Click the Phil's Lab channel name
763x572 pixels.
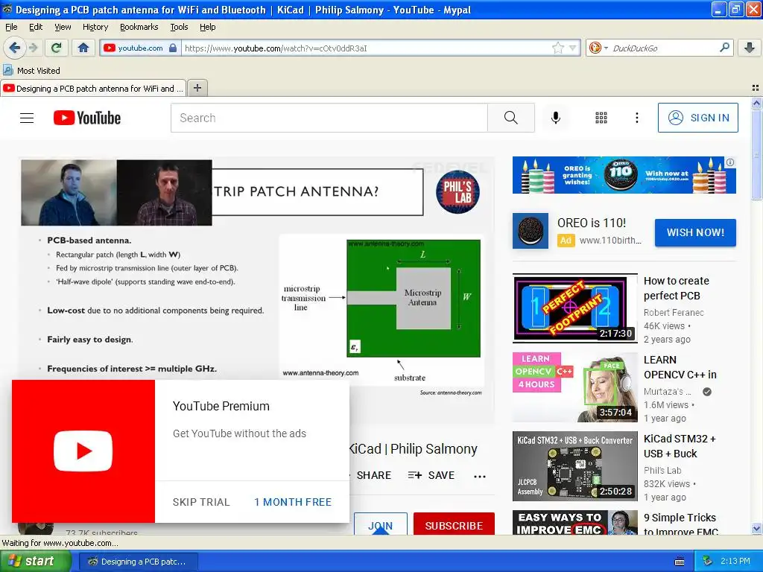(x=662, y=471)
